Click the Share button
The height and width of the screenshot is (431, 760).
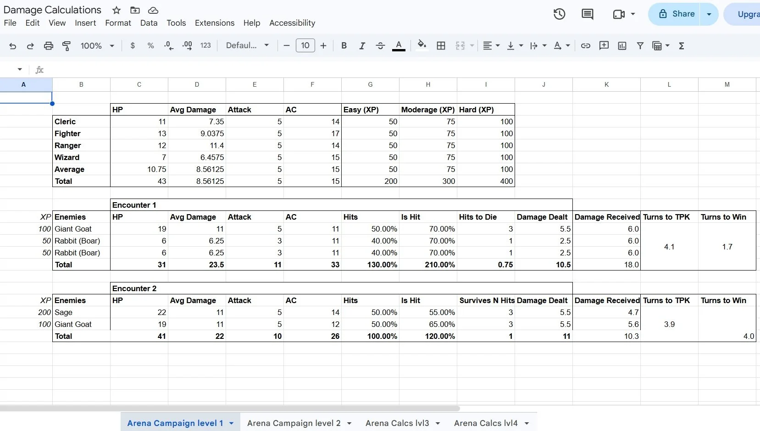pos(676,14)
